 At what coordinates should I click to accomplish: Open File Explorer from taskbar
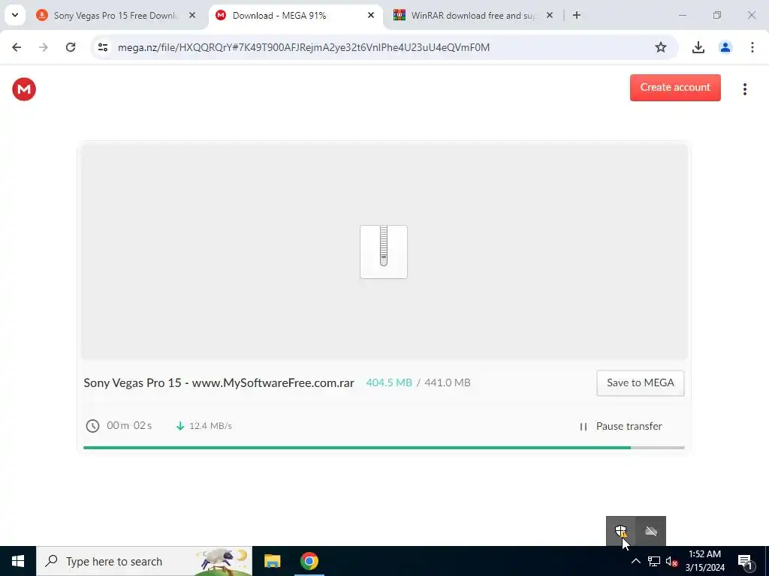[272, 561]
